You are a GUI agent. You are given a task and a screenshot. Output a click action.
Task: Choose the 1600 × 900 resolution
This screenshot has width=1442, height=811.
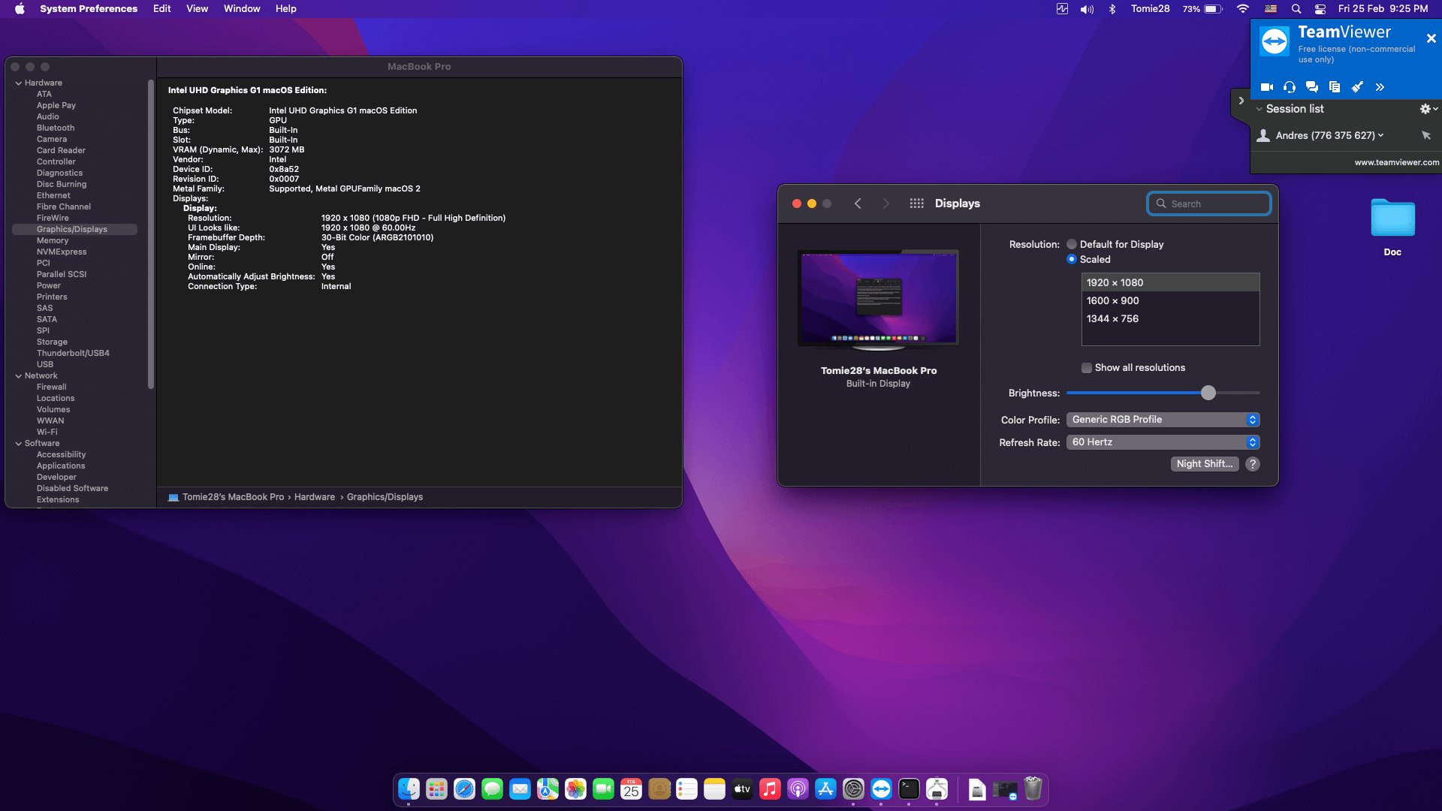point(1170,301)
